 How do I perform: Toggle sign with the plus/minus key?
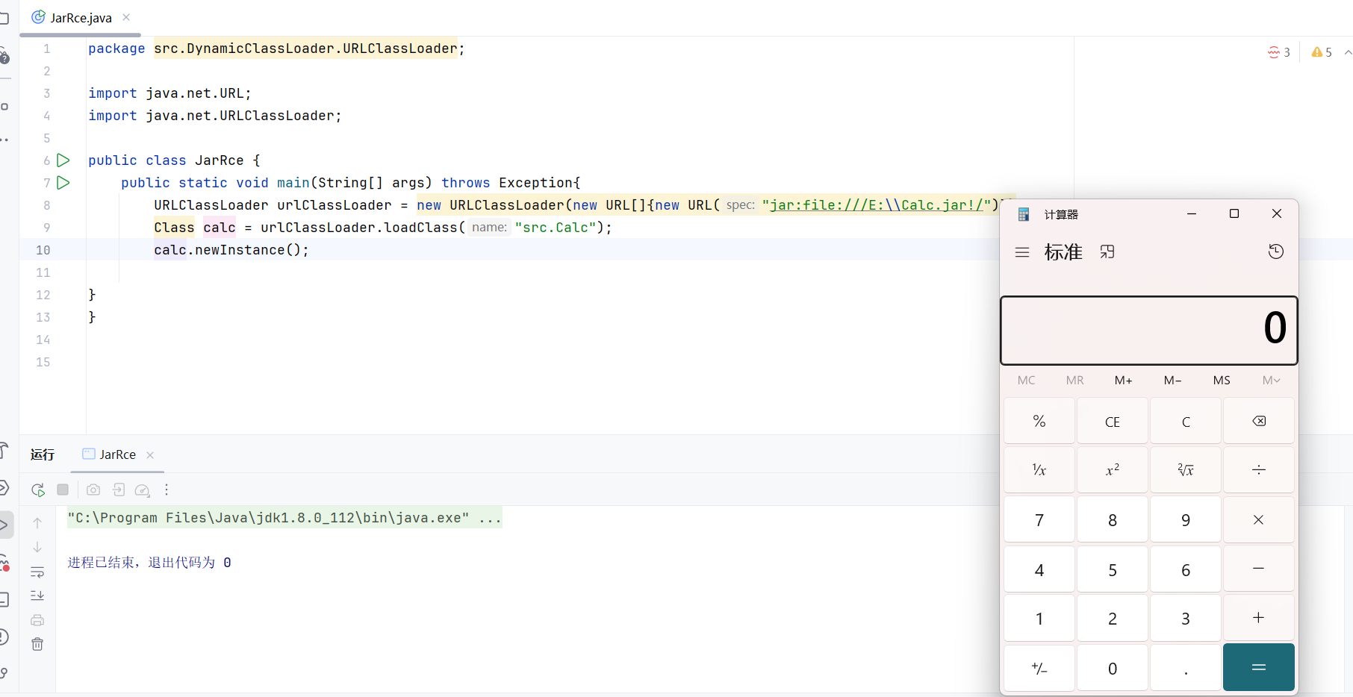pyautogui.click(x=1039, y=669)
